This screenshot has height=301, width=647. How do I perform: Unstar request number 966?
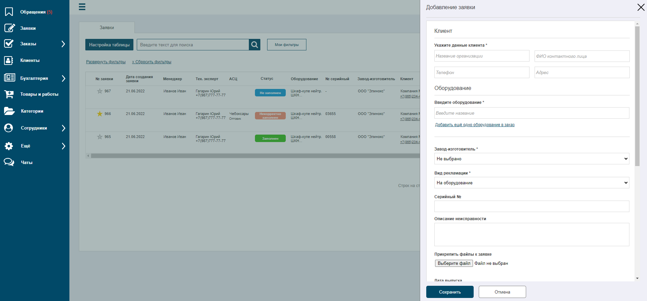pyautogui.click(x=100, y=114)
